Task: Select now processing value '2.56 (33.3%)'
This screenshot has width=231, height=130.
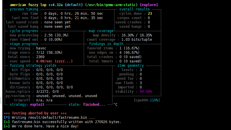Action: pos(57,35)
